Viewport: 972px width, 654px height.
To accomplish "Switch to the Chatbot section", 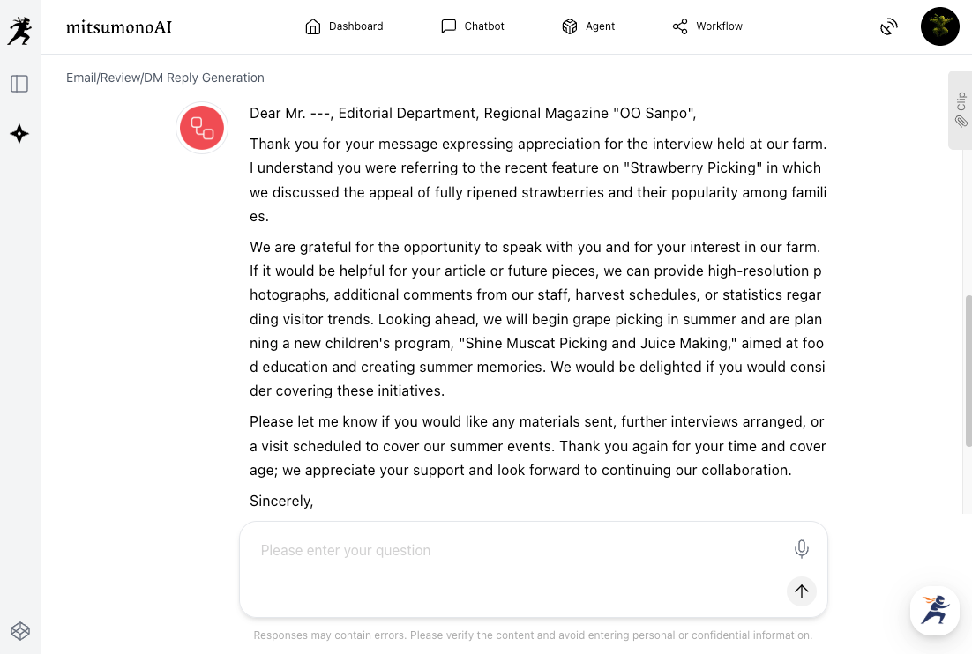I will pyautogui.click(x=473, y=26).
